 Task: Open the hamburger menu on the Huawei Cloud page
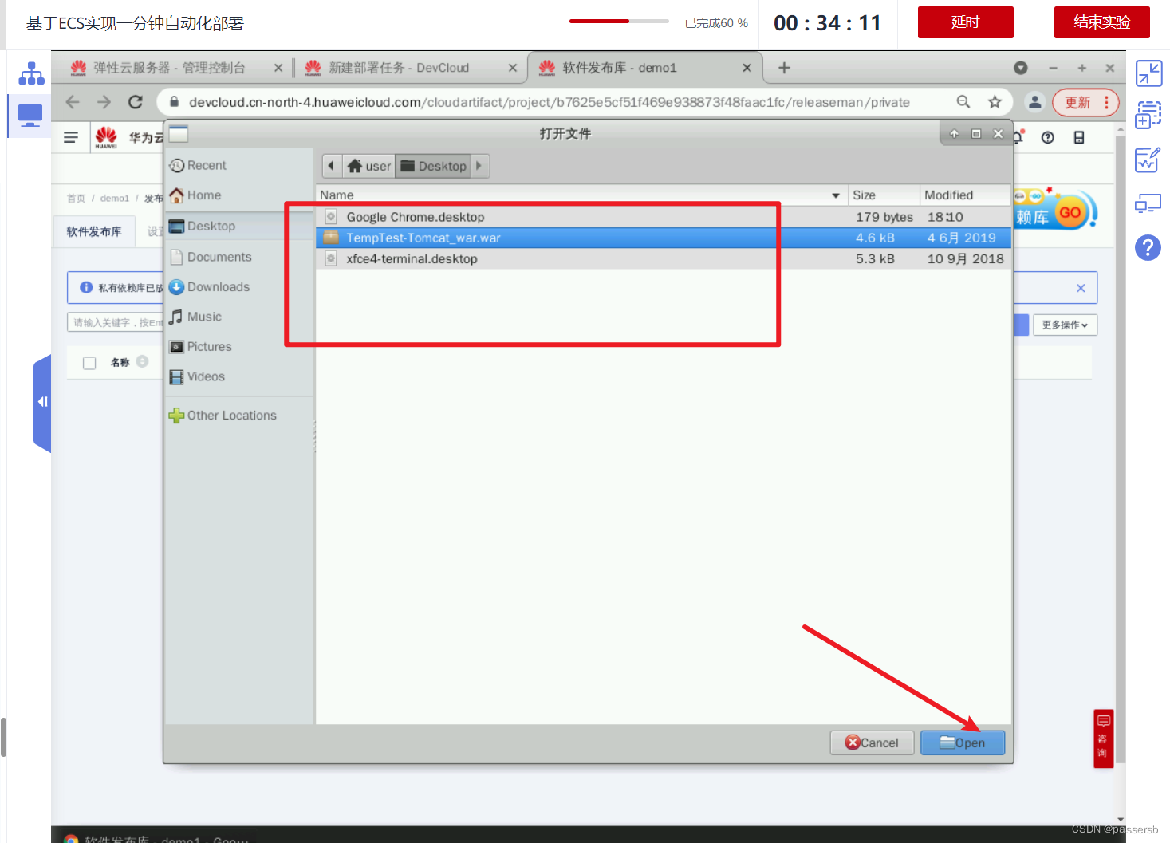pyautogui.click(x=71, y=137)
